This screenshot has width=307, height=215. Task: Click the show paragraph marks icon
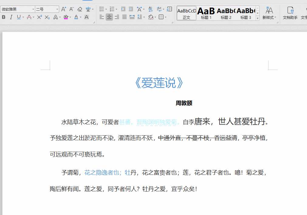159,9
